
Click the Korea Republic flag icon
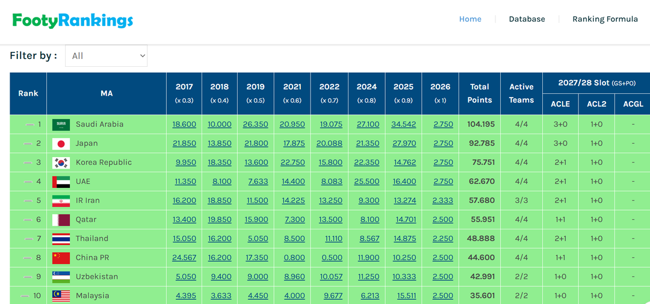[61, 163]
